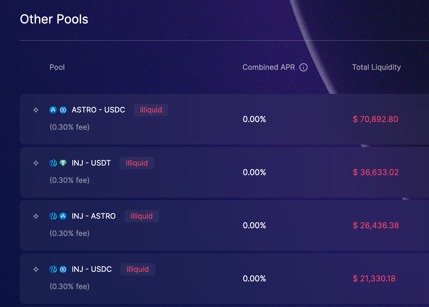Click the illiquid tag on INJ - ASTRO
This screenshot has height=307, width=429.
click(x=142, y=216)
